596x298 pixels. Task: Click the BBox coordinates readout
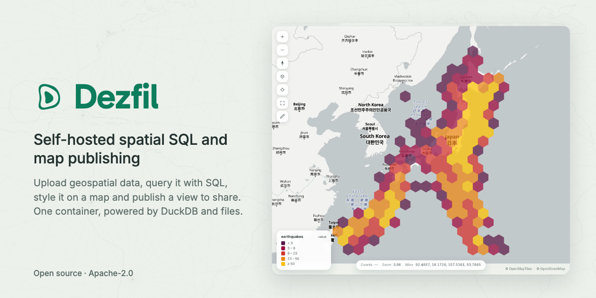click(443, 265)
